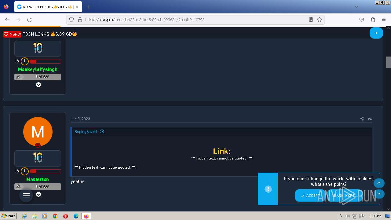Switch to Firefox taskbar button
The image size is (391, 220).
pos(86,216)
